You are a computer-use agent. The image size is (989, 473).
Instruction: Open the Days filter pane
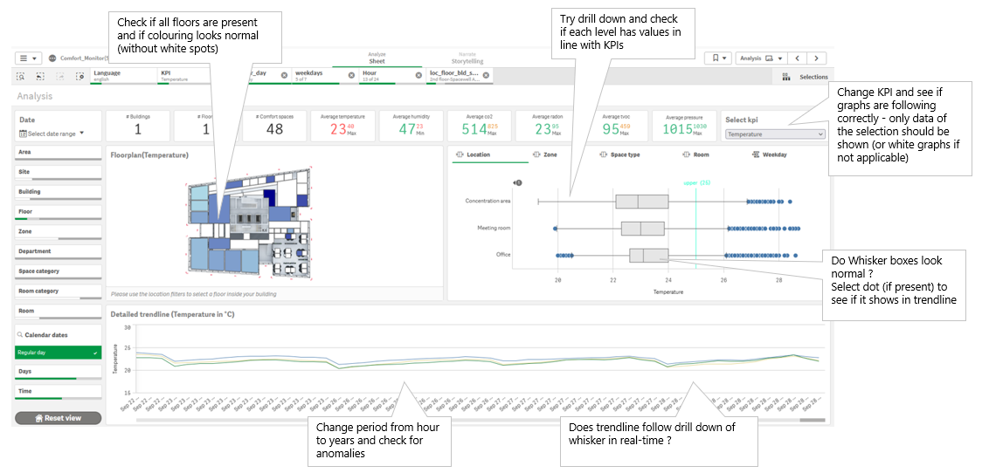(x=58, y=373)
